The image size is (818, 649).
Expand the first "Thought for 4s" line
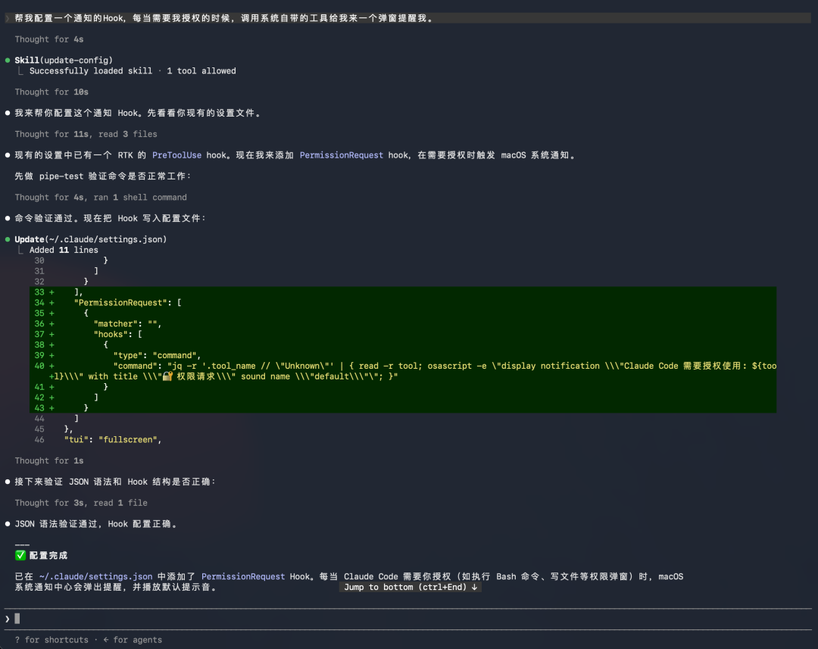pyautogui.click(x=49, y=39)
